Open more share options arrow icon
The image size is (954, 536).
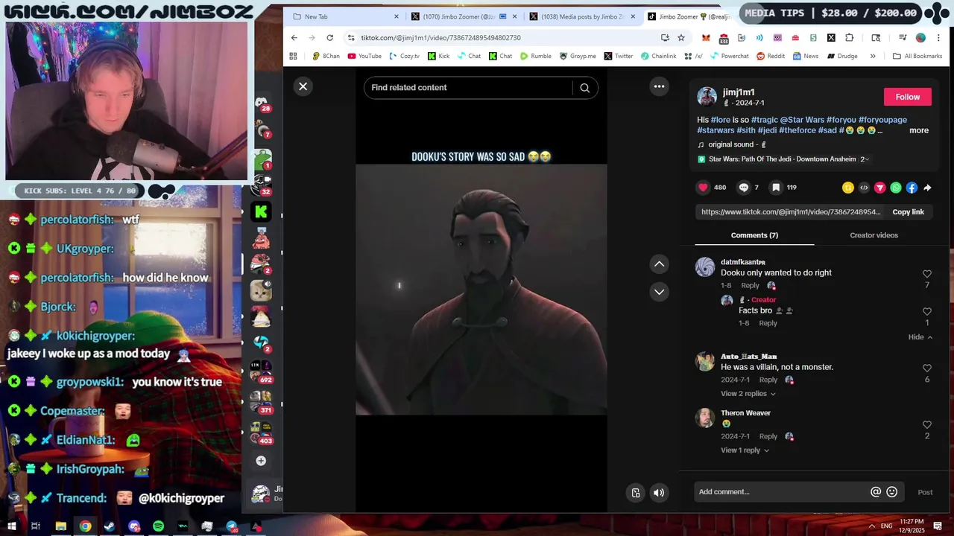click(x=927, y=188)
